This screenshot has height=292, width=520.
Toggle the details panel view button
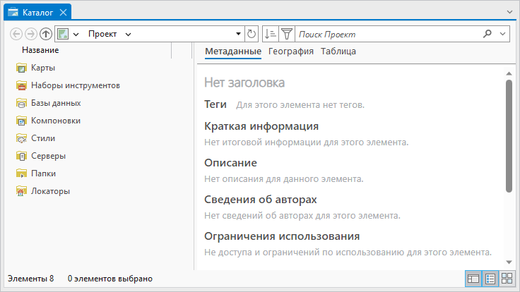(473, 279)
